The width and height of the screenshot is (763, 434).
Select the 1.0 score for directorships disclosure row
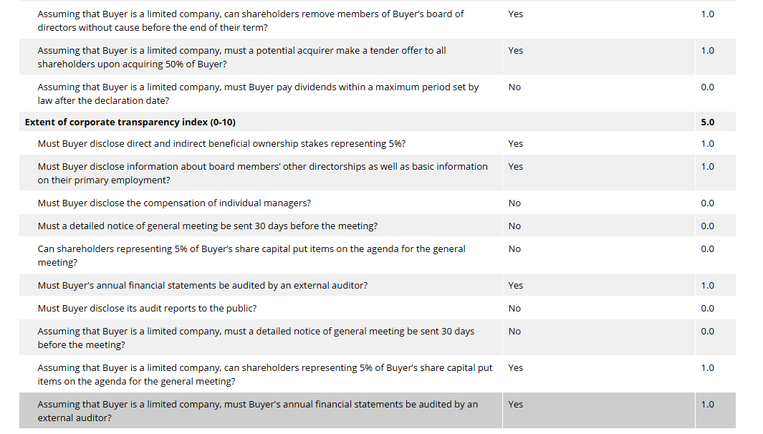[x=707, y=167]
